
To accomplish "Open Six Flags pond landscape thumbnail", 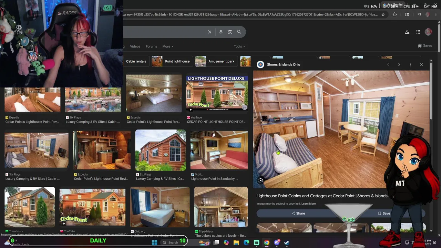I will coord(93,100).
